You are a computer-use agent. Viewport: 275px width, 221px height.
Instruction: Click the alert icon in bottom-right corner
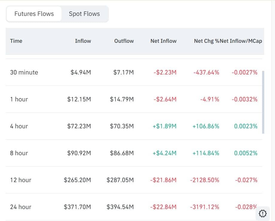262,214
